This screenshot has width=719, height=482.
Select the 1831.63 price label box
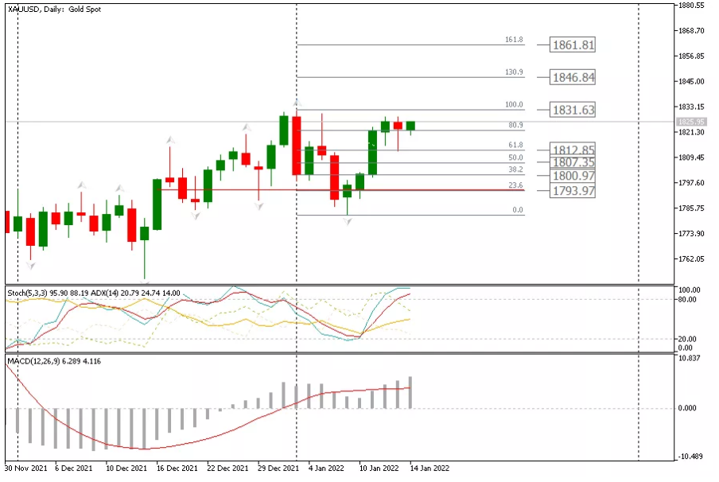(x=573, y=110)
